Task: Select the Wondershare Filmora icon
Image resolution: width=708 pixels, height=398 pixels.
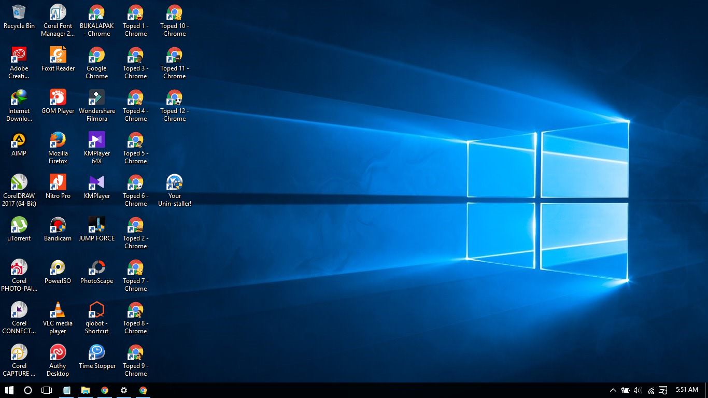Action: coord(96,106)
